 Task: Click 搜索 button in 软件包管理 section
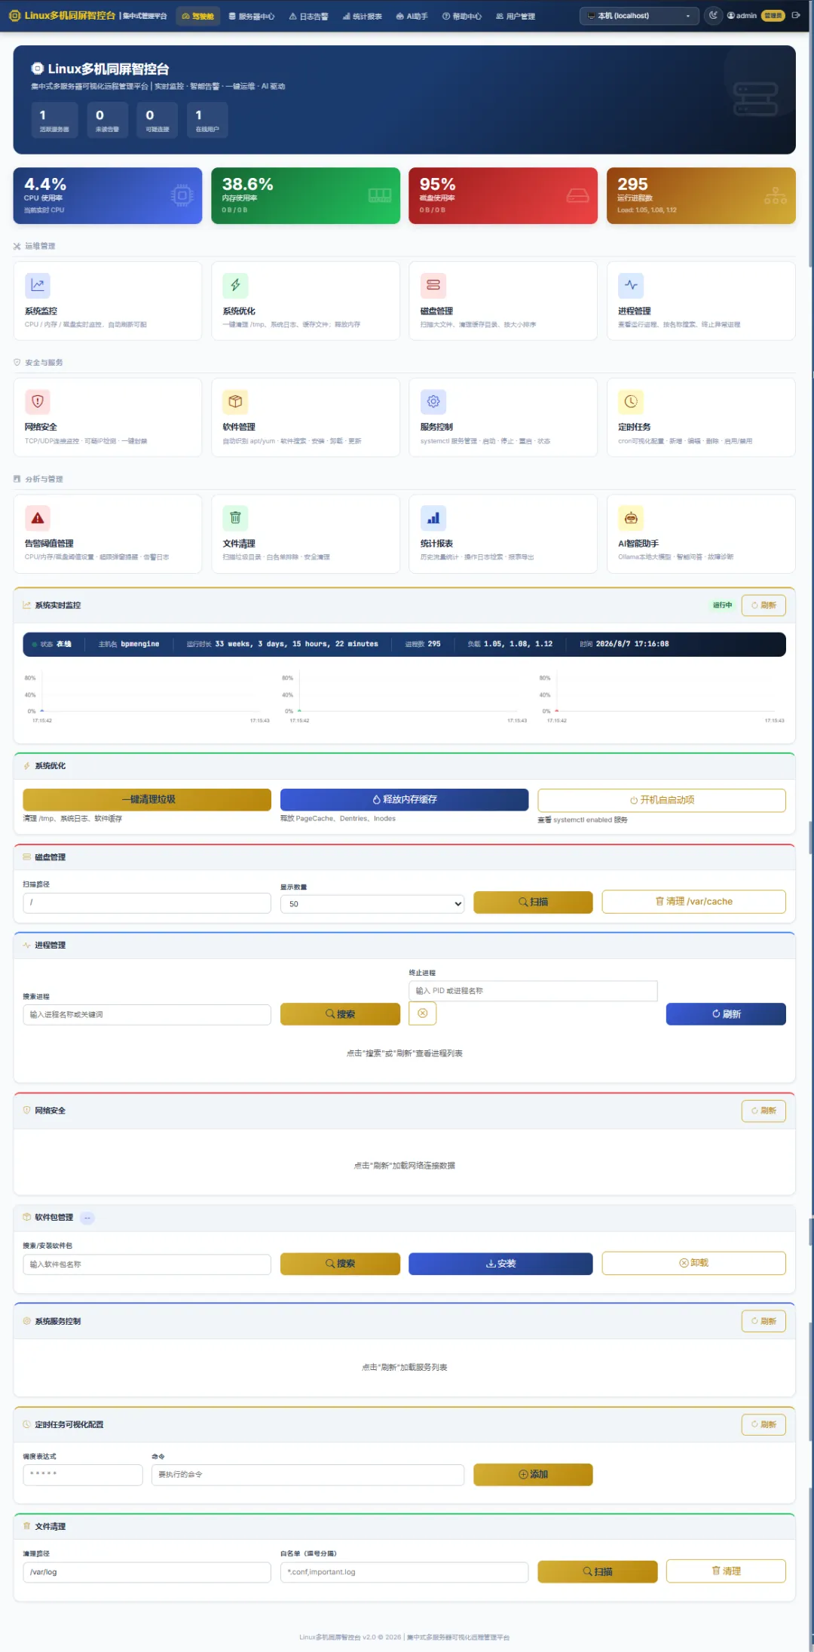pos(340,1263)
